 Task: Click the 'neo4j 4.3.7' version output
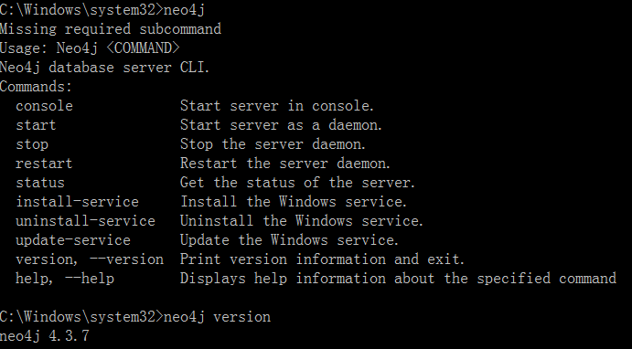[44, 335]
